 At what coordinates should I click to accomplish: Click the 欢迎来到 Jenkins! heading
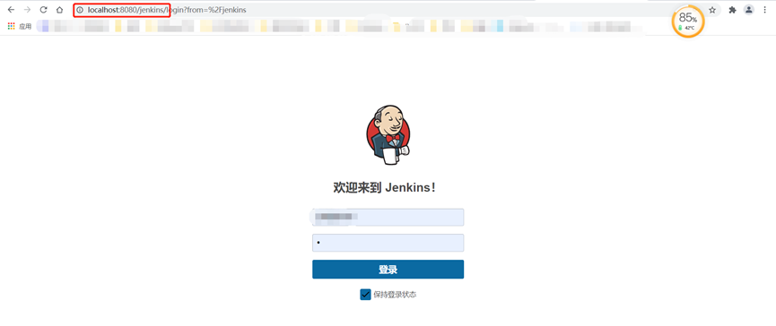point(385,188)
